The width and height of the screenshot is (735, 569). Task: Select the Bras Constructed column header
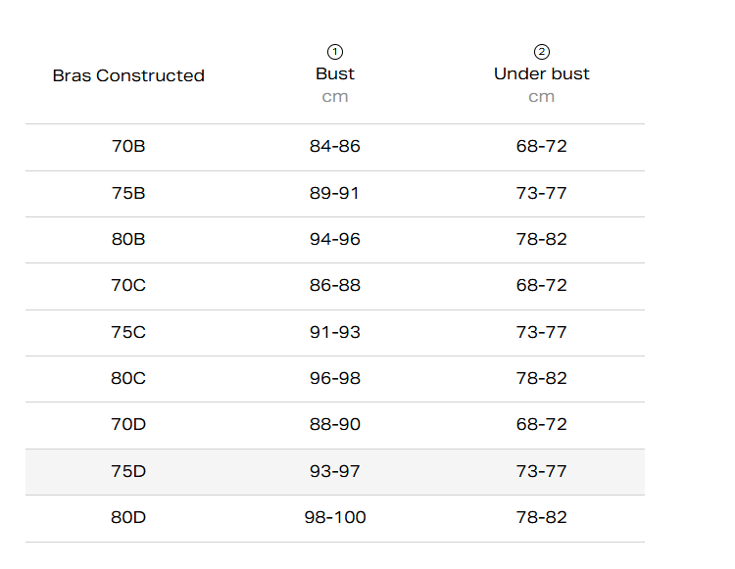(128, 75)
